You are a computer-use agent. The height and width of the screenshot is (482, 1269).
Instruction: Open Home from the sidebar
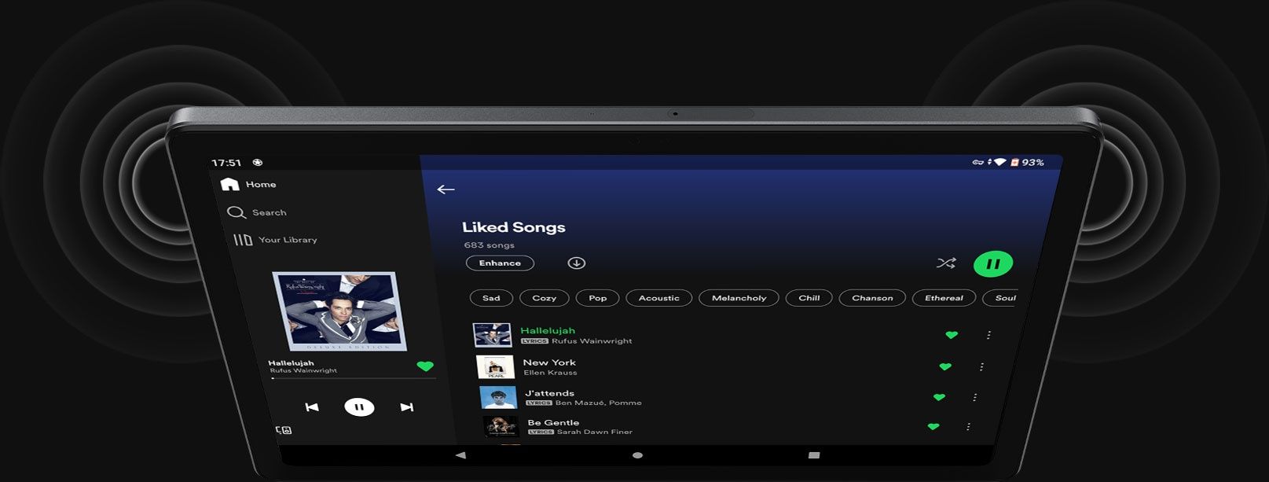tap(248, 185)
